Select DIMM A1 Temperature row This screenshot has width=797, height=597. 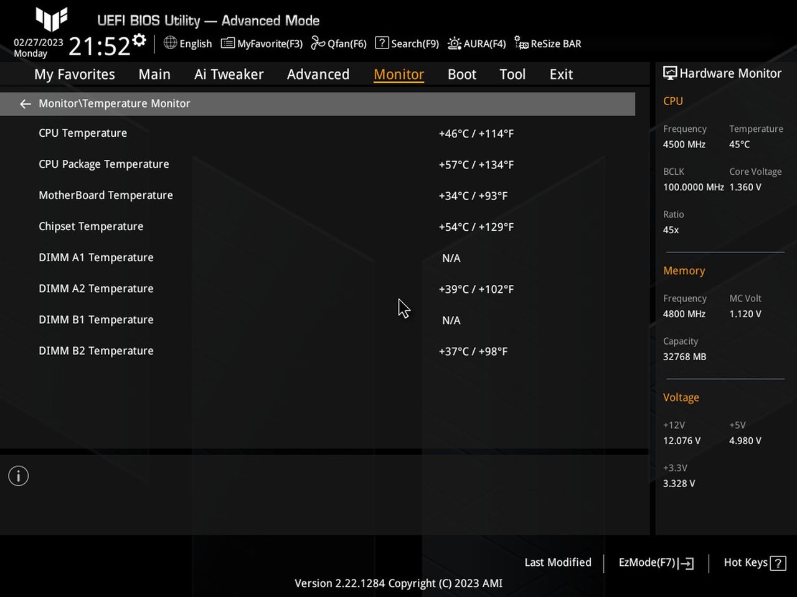(318, 257)
